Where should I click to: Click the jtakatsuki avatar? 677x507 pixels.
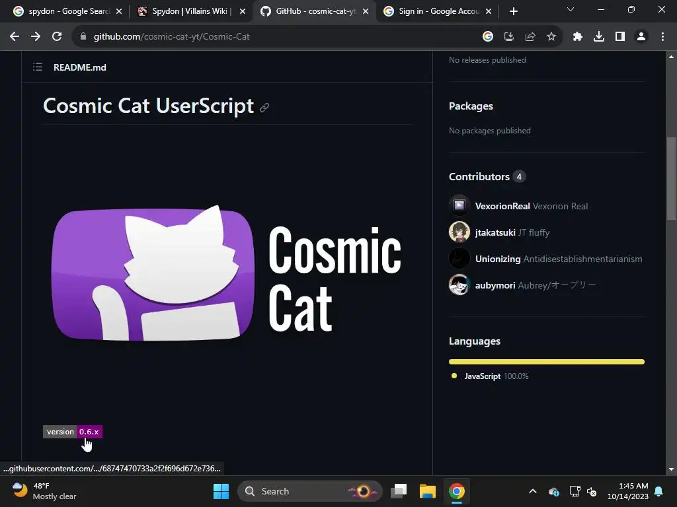(459, 232)
